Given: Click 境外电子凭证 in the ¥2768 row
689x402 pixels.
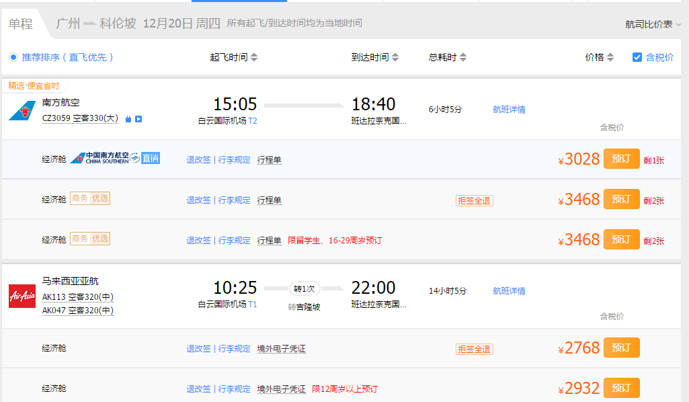Looking at the screenshot, I should pyautogui.click(x=281, y=349).
